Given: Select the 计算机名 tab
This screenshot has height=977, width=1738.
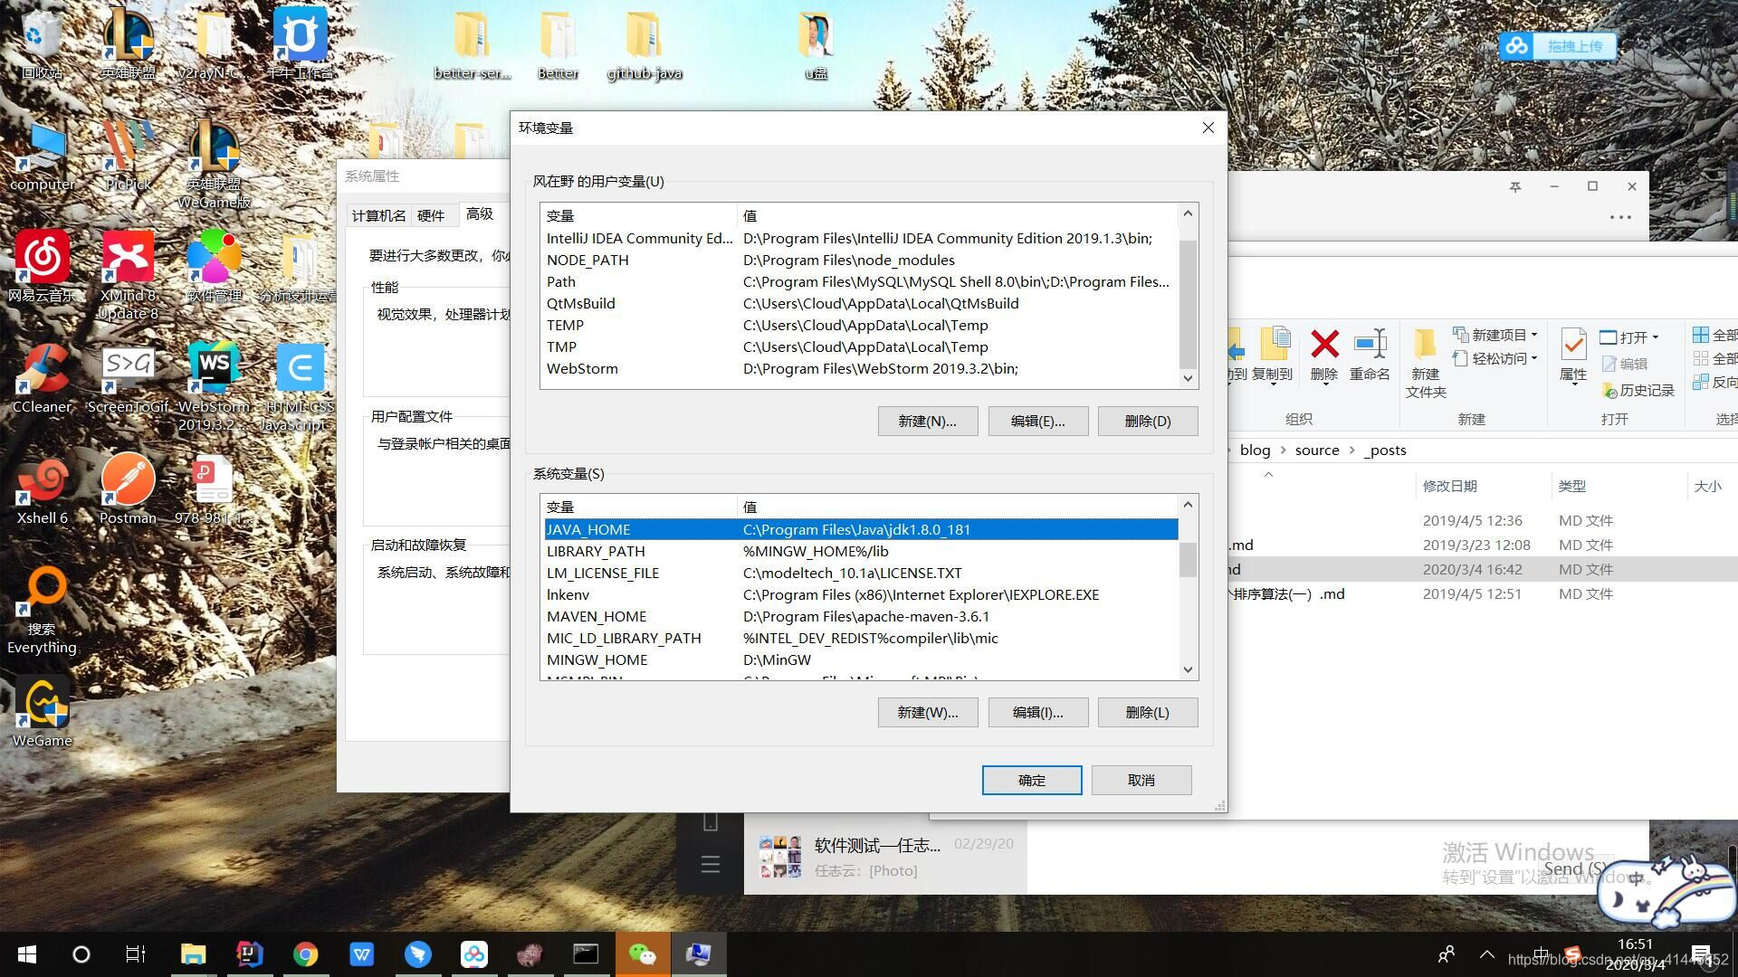Looking at the screenshot, I should pos(377,214).
